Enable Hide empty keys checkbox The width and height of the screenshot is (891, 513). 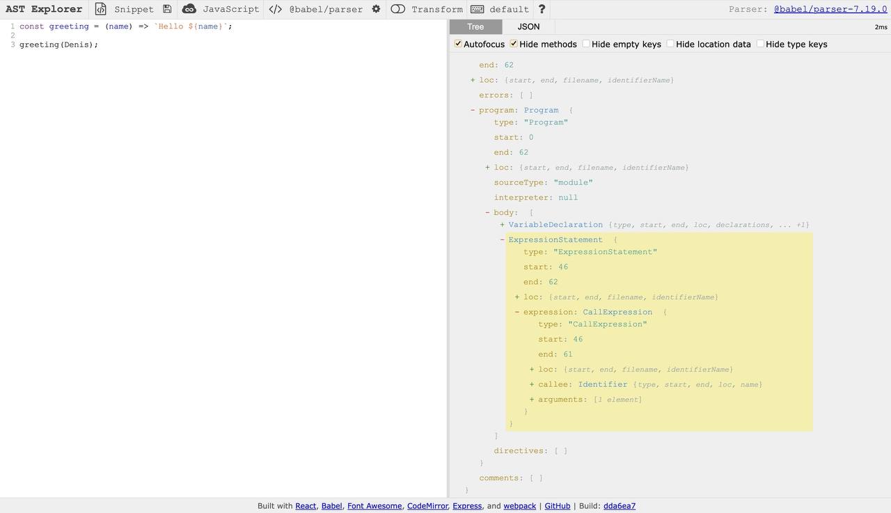click(586, 44)
